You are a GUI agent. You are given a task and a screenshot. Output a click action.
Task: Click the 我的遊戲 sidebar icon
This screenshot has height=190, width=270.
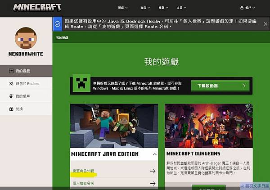(11, 71)
